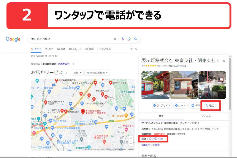237x158 pixels.
Task: Switch to the ニュース search tab
Action: pos(75,49)
